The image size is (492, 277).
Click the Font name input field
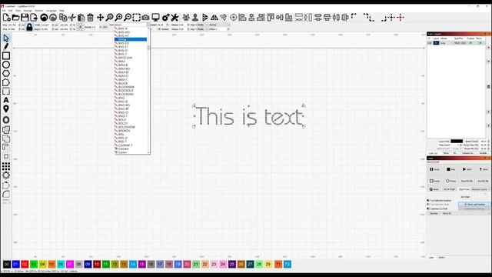[x=131, y=25]
